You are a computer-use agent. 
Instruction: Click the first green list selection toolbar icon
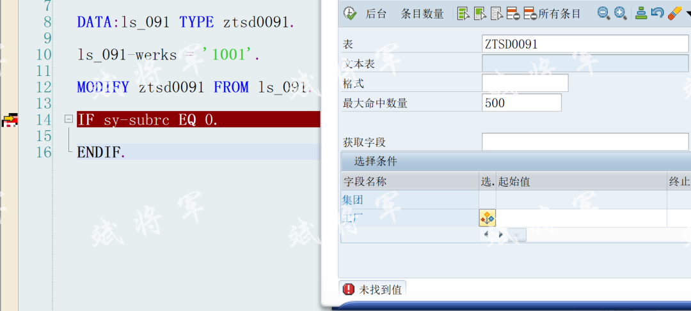(x=463, y=13)
